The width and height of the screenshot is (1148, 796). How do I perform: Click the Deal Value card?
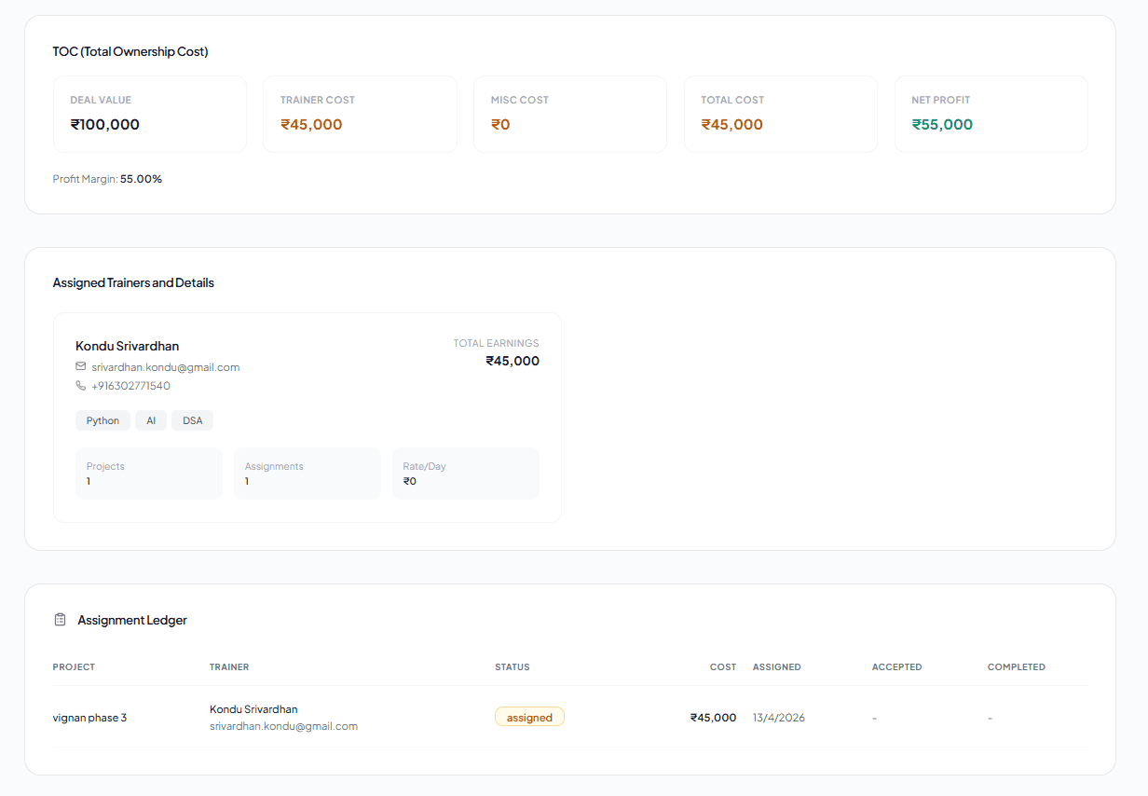[x=150, y=114]
